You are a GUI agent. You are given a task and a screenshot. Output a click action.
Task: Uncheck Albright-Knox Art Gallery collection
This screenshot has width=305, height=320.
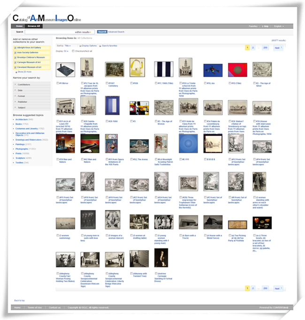[15, 48]
